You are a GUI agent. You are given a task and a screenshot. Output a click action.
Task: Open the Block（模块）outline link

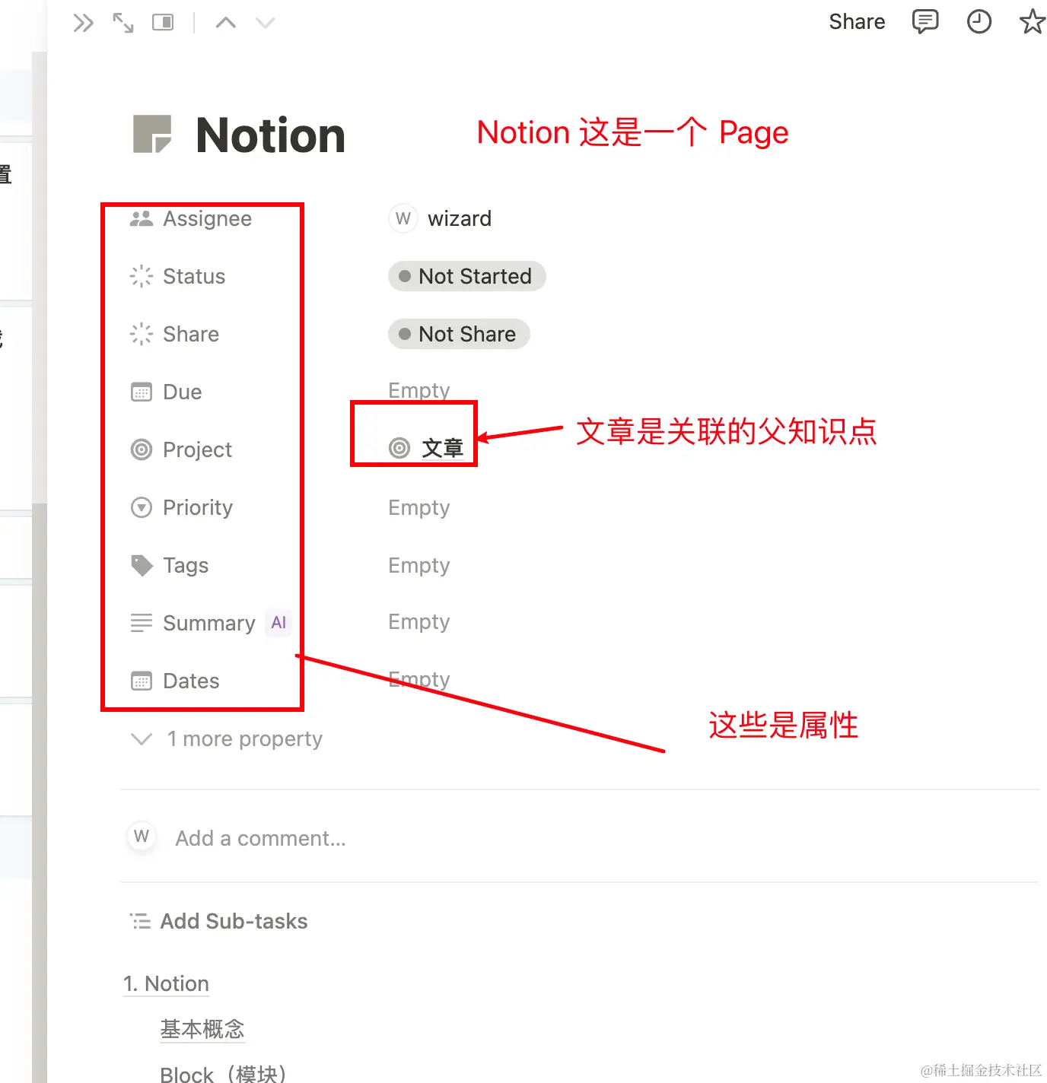pos(223,1073)
